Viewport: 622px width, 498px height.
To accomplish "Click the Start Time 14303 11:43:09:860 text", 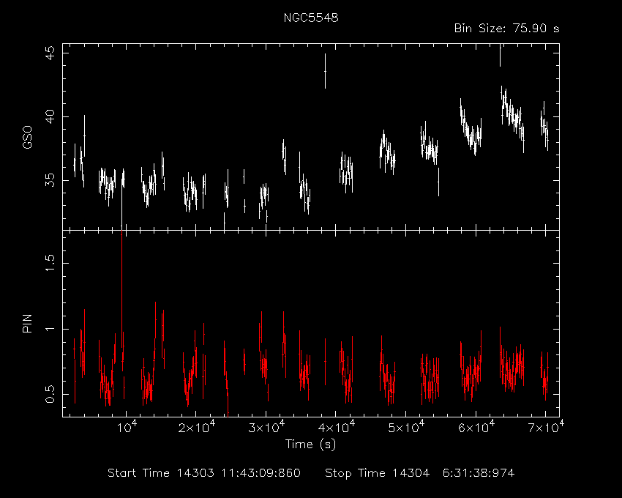I will point(204,473).
